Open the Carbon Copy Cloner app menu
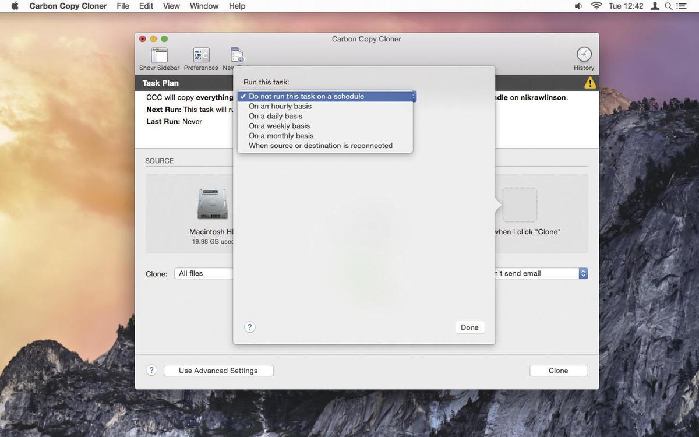 tap(68, 6)
